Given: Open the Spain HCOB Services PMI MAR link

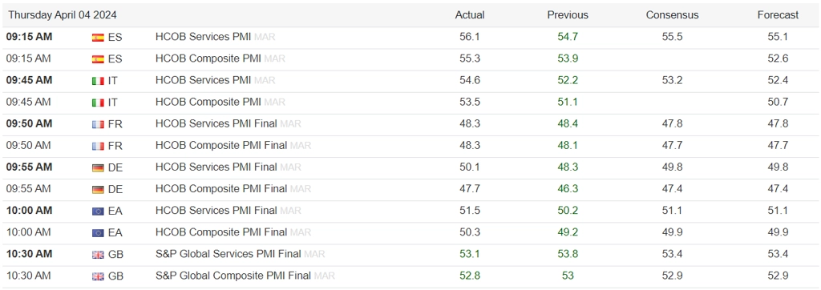Looking at the screenshot, I should 215,37.
